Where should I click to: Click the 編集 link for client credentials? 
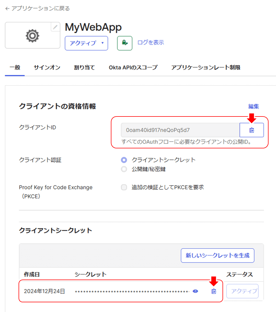(x=254, y=106)
